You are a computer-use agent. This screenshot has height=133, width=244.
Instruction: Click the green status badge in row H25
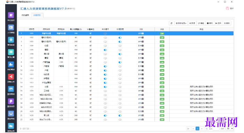click(x=162, y=120)
